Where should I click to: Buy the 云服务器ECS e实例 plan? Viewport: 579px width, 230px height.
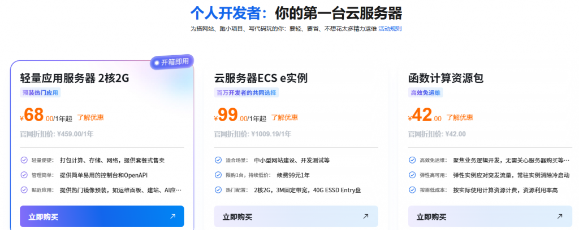(x=296, y=216)
